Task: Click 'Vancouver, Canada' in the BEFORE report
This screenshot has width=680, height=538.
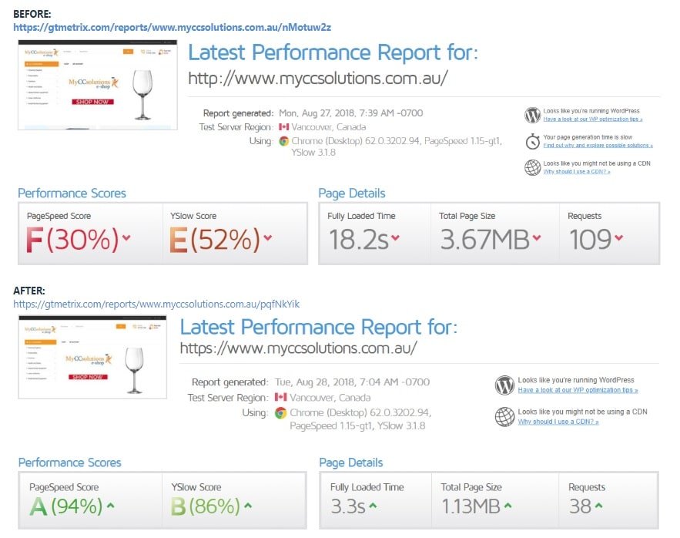Action: coord(329,127)
